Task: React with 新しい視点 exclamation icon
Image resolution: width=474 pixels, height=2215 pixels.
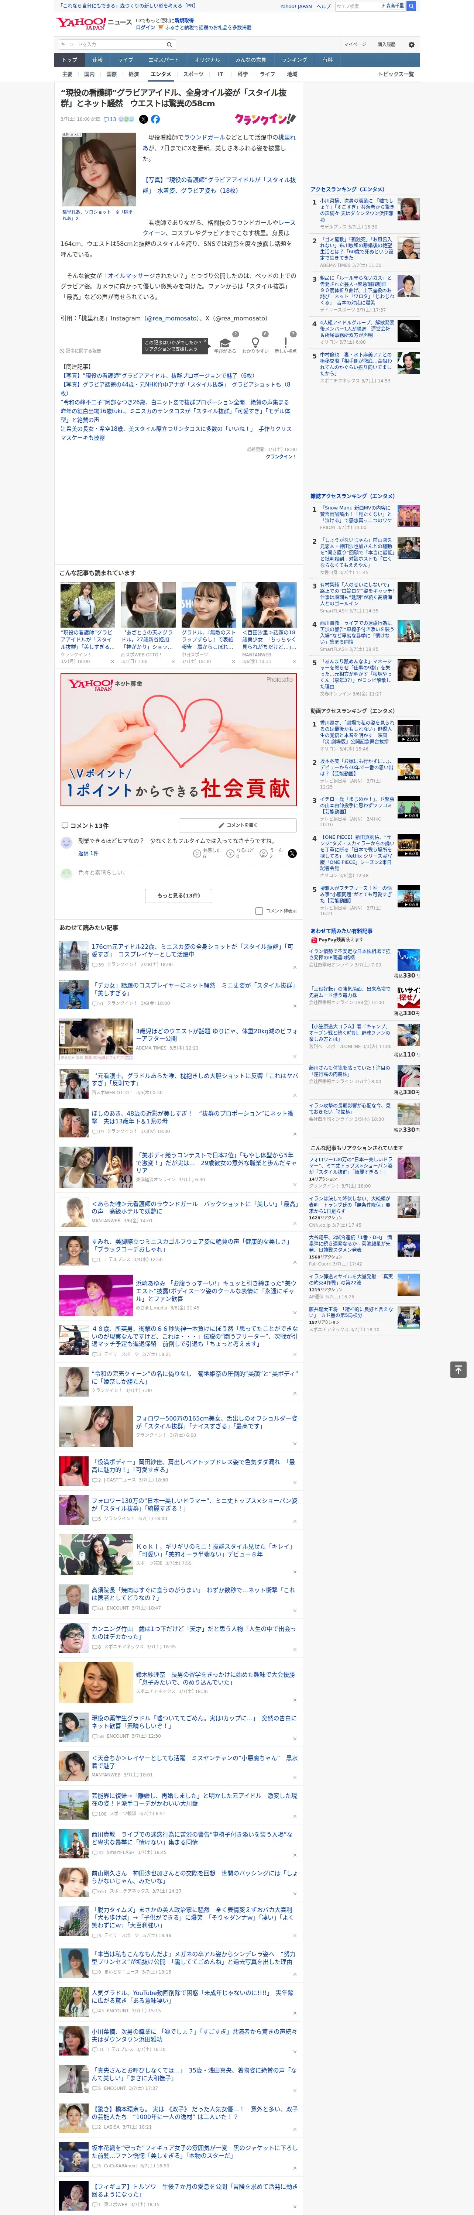Action: (286, 342)
